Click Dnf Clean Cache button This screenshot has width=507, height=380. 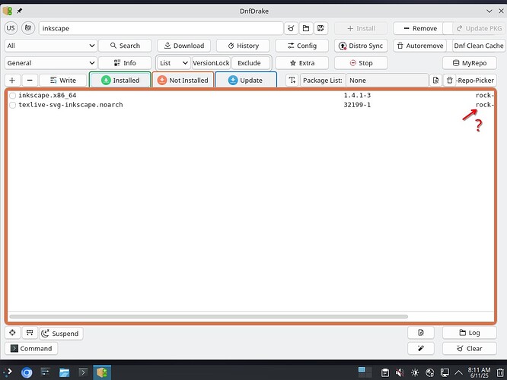(x=479, y=46)
